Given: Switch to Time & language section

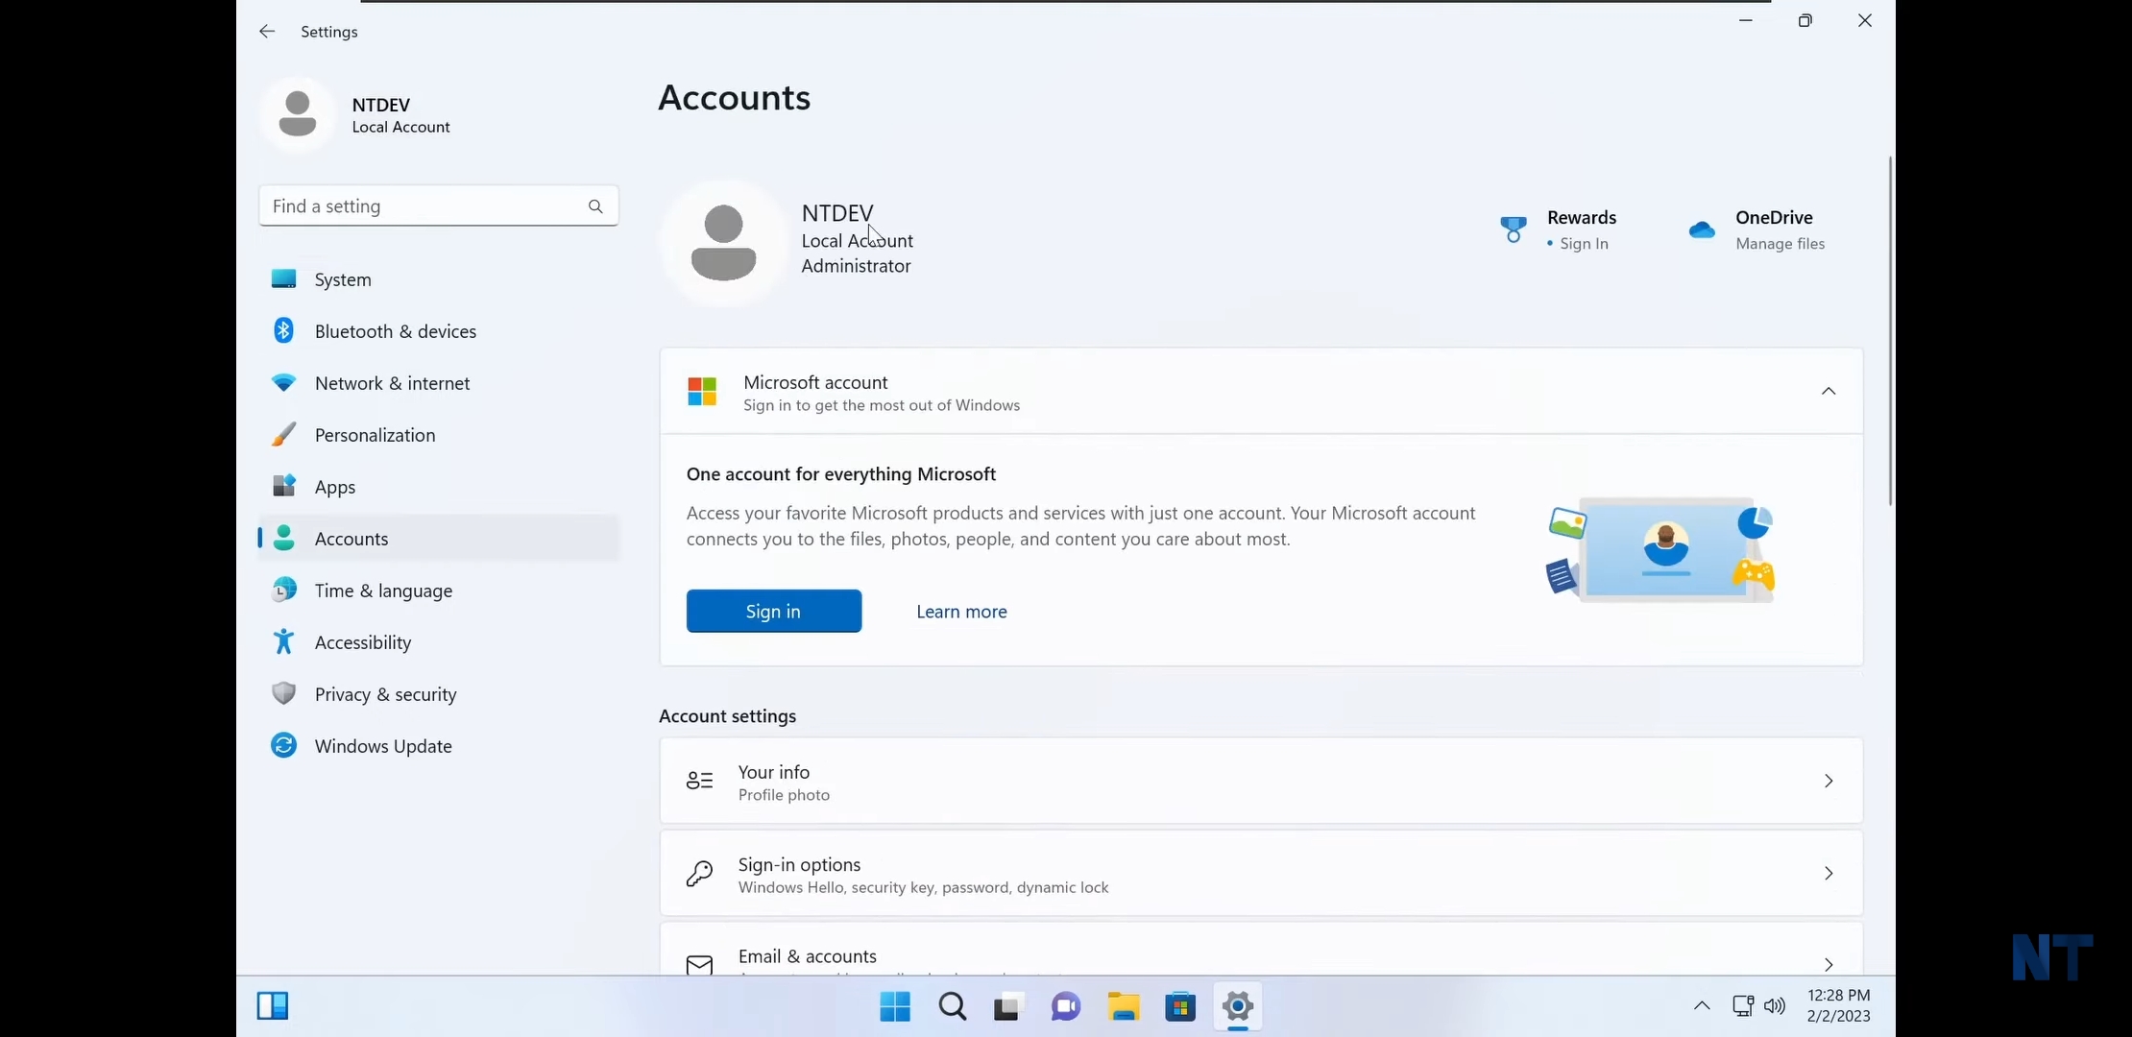Looking at the screenshot, I should (x=383, y=591).
